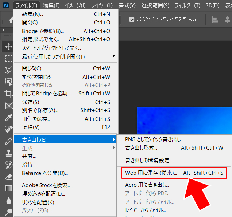
Task: Expand the toolbar with double-chevron icon
Action: 4,30
